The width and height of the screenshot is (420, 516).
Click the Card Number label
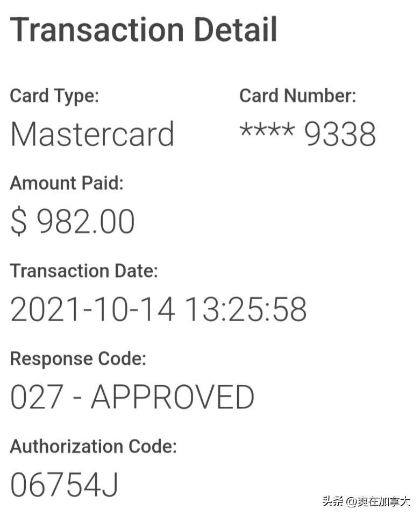click(x=297, y=96)
